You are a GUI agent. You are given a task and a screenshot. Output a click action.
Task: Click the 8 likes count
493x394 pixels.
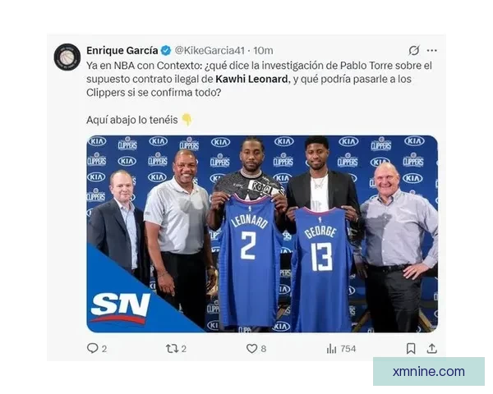(x=264, y=349)
